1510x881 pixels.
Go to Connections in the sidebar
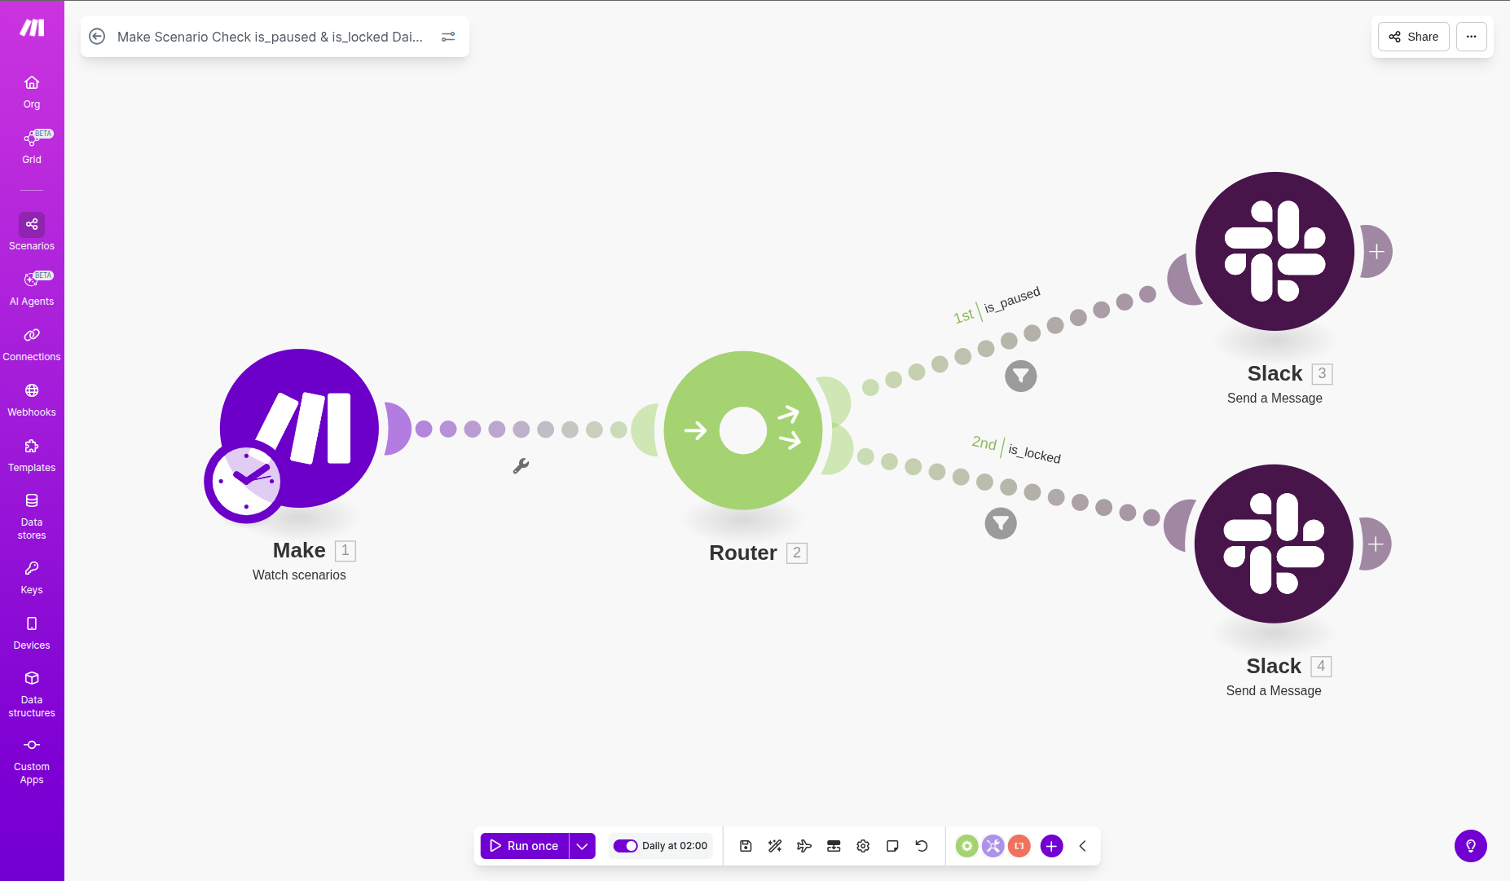(32, 344)
